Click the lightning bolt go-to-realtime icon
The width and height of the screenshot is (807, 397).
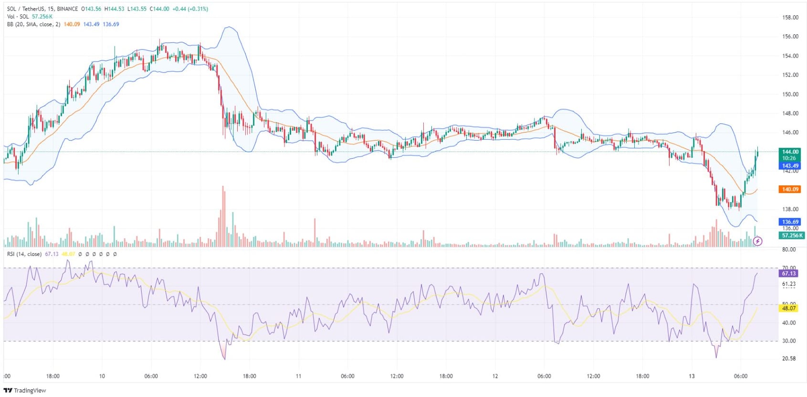757,242
